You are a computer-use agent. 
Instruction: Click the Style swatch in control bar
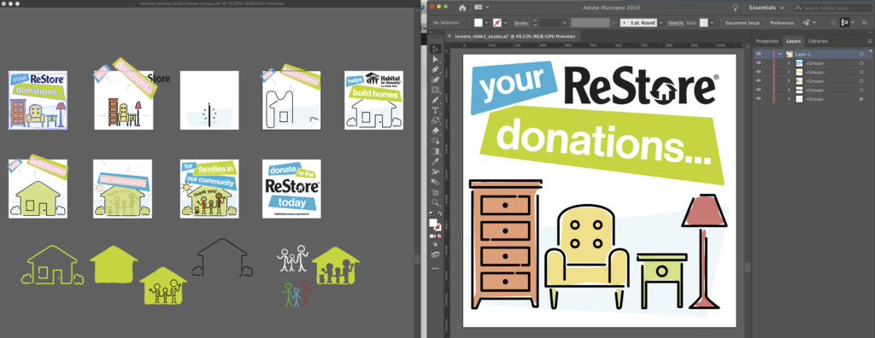point(704,22)
